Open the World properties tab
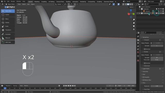 138,52
